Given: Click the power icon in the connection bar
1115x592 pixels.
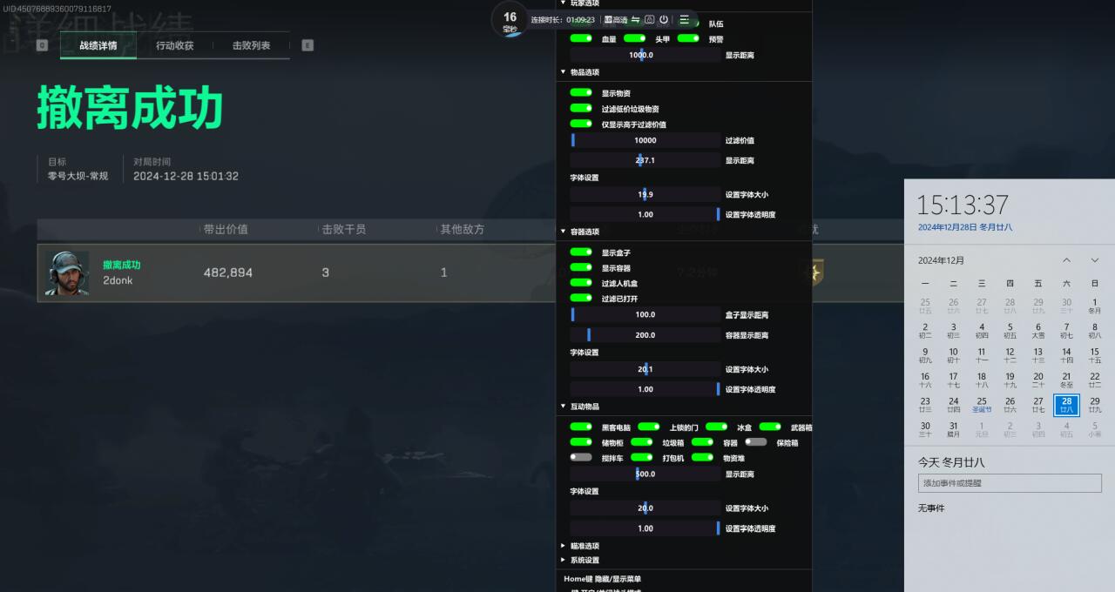Looking at the screenshot, I should pyautogui.click(x=664, y=19).
